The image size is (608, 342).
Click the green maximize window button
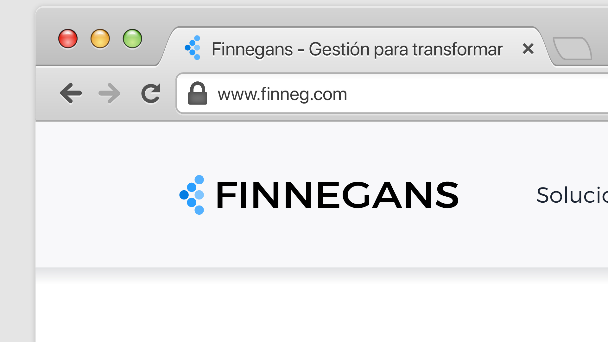tap(132, 39)
